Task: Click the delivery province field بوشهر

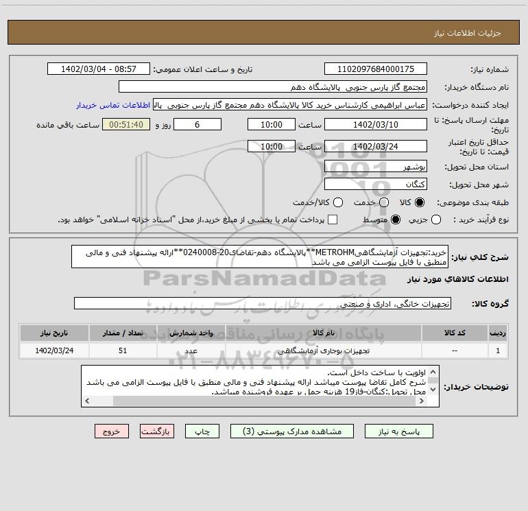Action: 376,167
